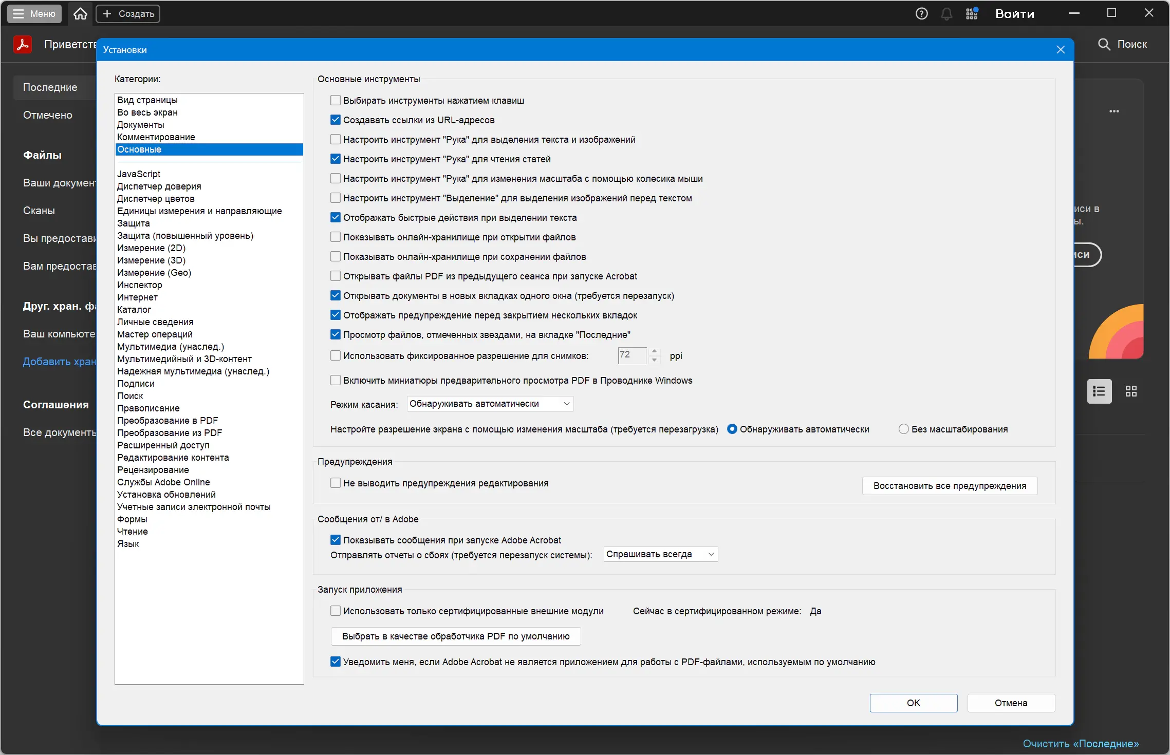Close the Установки dialog with X
Screen dimensions: 1170x755
pos(1061,50)
